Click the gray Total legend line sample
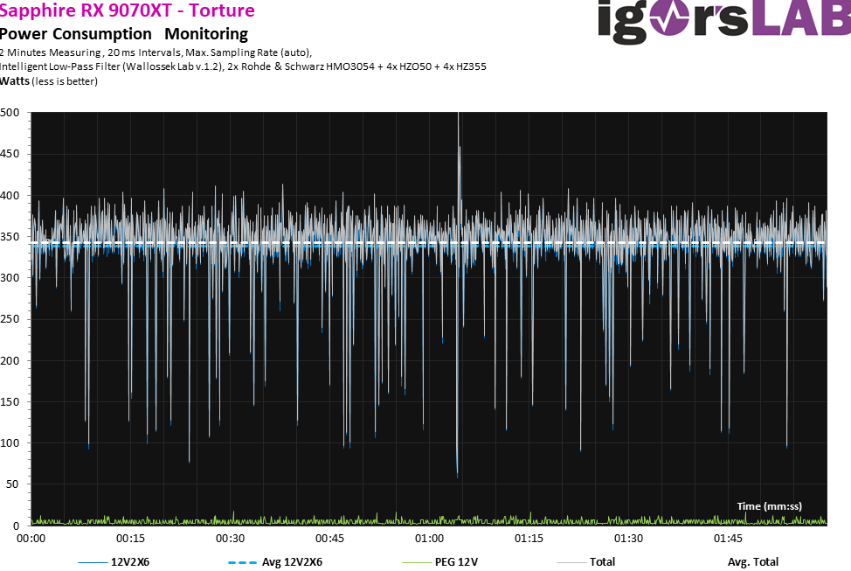Viewport: 851px width, 571px height. pyautogui.click(x=571, y=563)
